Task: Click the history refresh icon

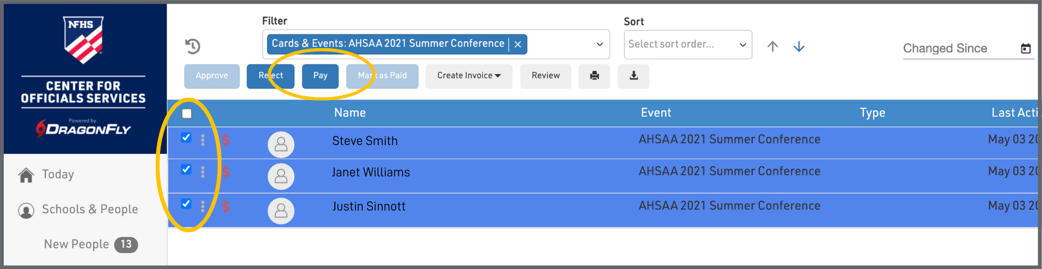Action: point(193,46)
